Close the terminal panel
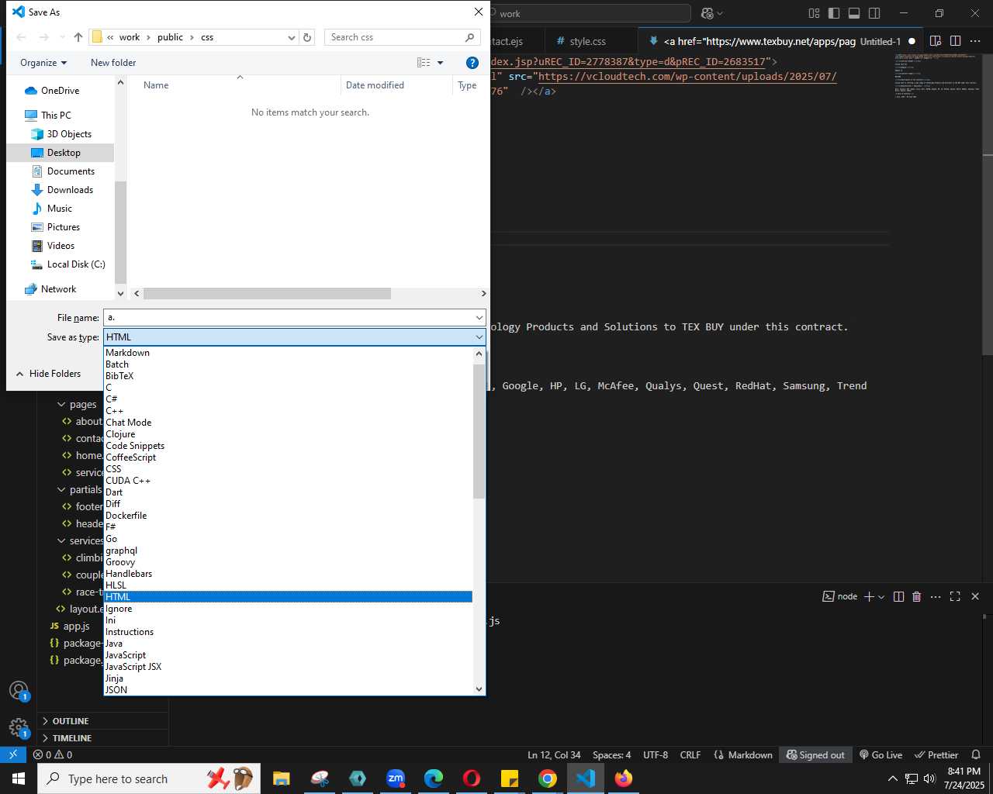 coord(975,596)
